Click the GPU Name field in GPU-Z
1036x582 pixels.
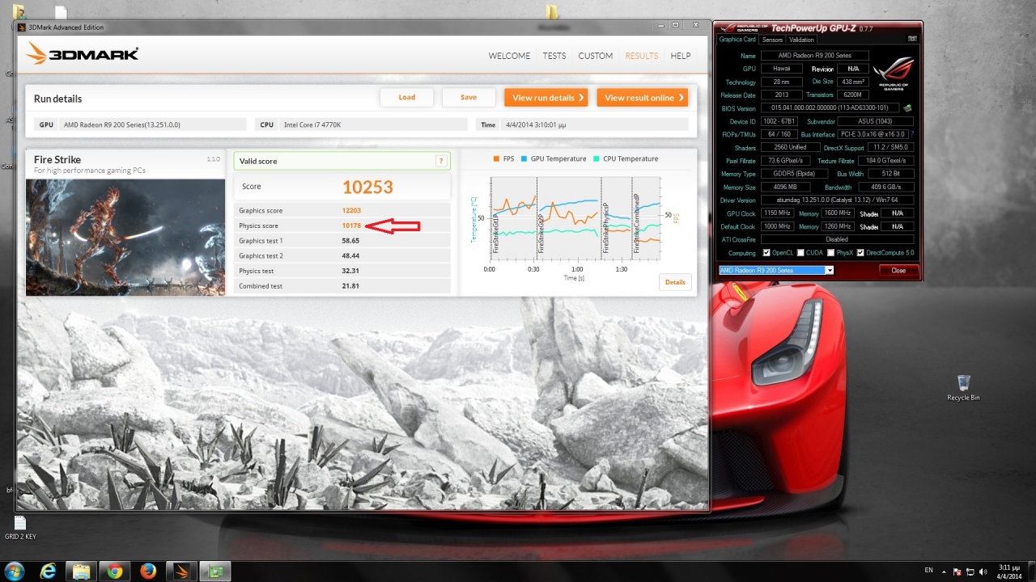point(815,56)
